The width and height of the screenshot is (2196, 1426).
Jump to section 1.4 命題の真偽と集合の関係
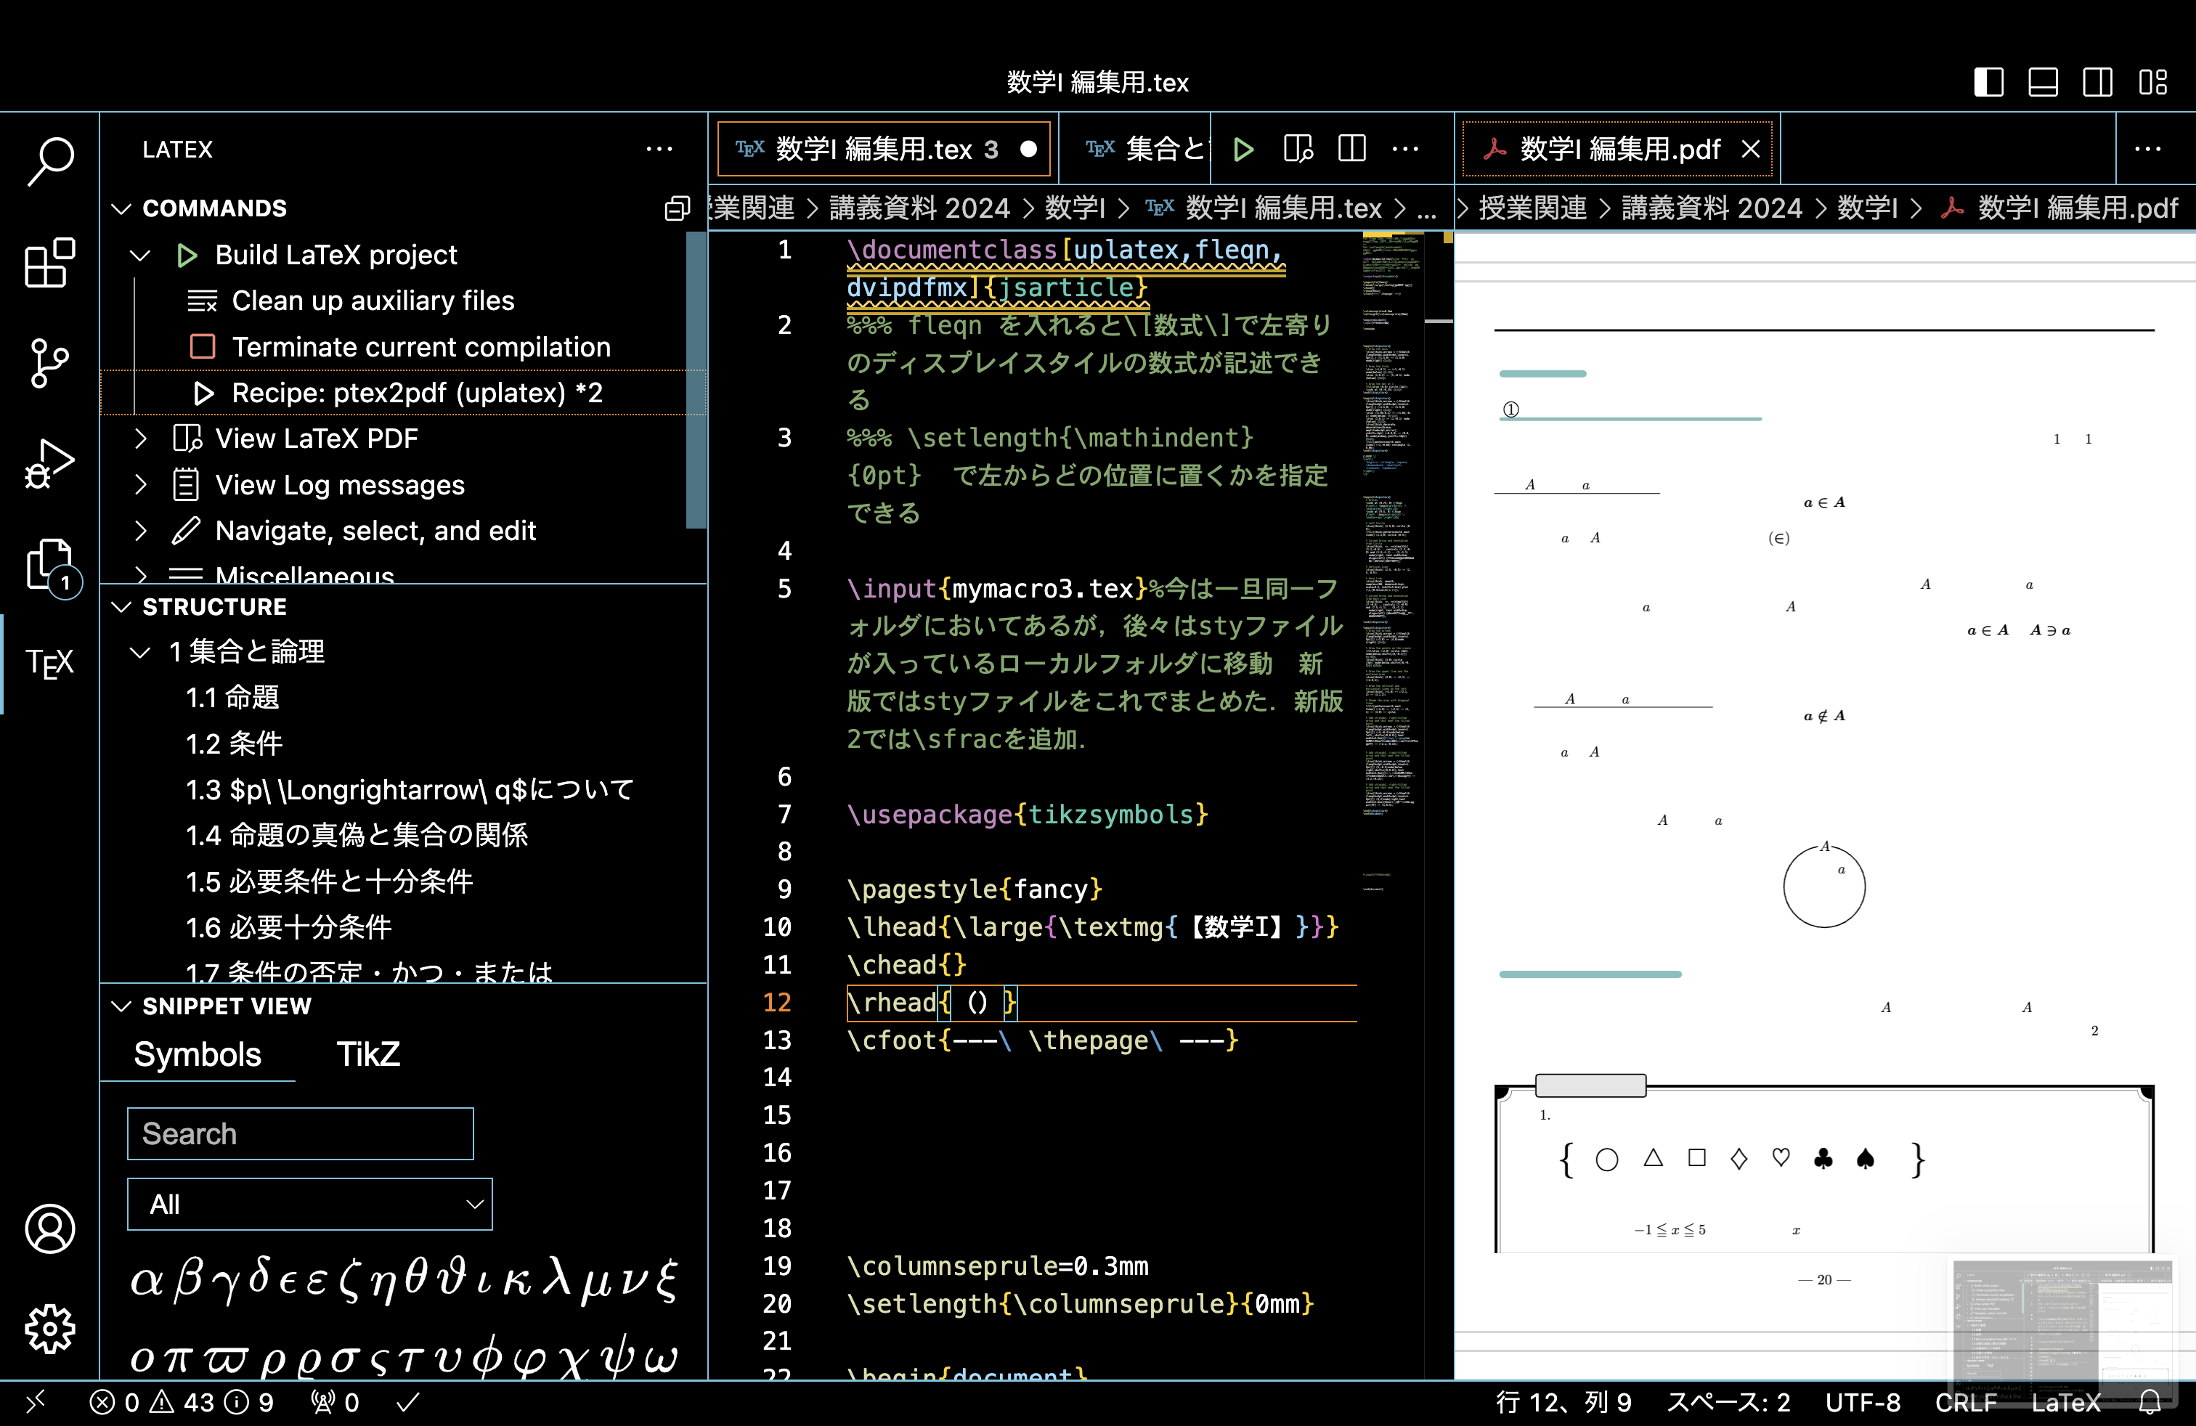(356, 836)
